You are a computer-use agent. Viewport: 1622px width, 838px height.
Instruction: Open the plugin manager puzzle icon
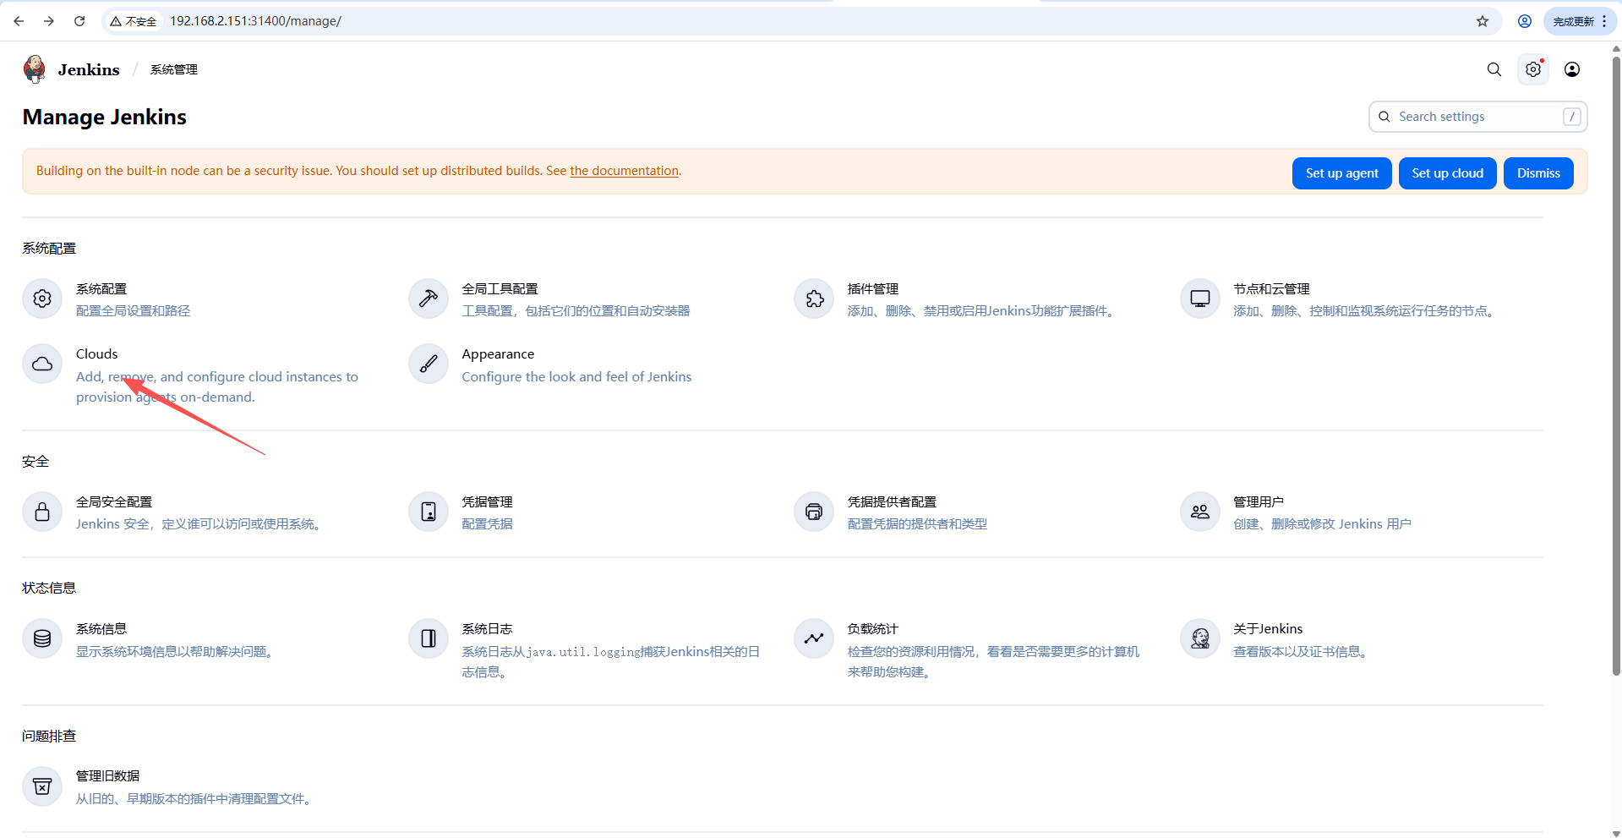[814, 299]
